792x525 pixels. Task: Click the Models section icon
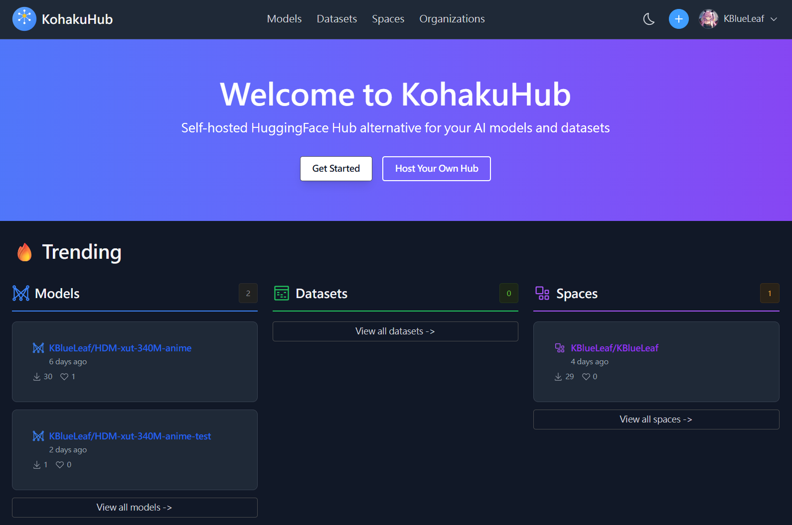click(x=21, y=294)
